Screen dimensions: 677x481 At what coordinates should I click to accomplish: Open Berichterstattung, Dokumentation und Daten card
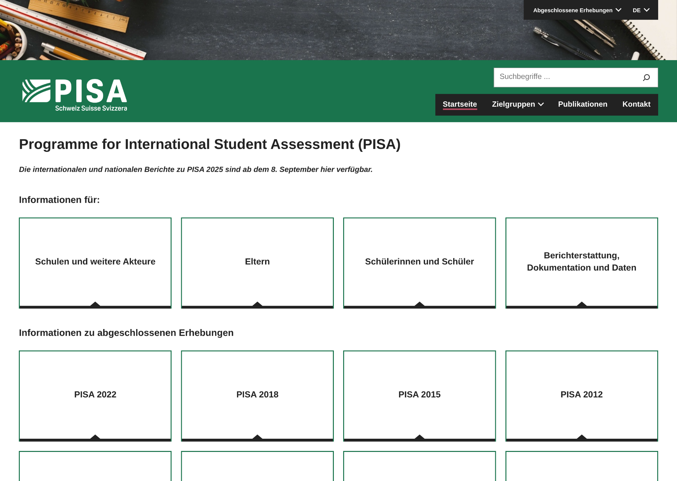(x=581, y=263)
